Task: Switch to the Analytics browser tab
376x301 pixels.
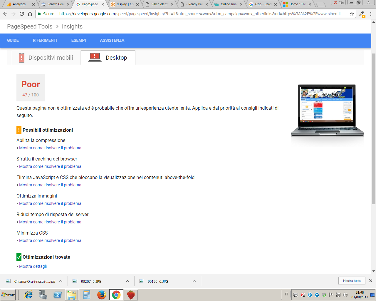Action: (x=19, y=4)
